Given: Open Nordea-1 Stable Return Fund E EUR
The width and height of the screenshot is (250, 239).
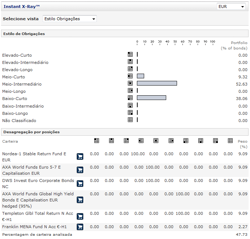Looking at the screenshot, I should pos(34,157).
